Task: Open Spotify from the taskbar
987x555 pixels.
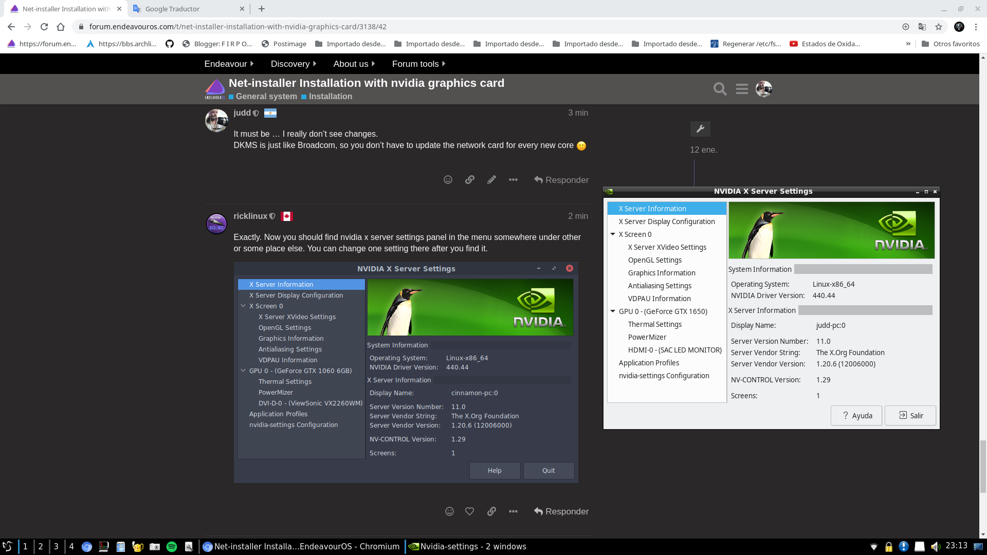Action: [x=172, y=547]
